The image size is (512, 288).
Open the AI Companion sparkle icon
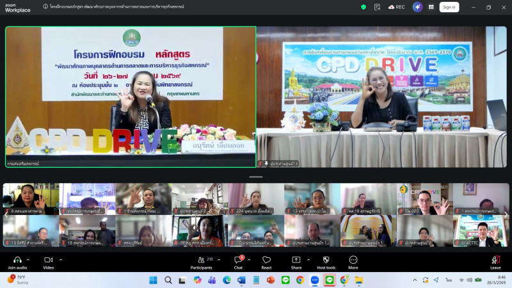click(x=418, y=7)
